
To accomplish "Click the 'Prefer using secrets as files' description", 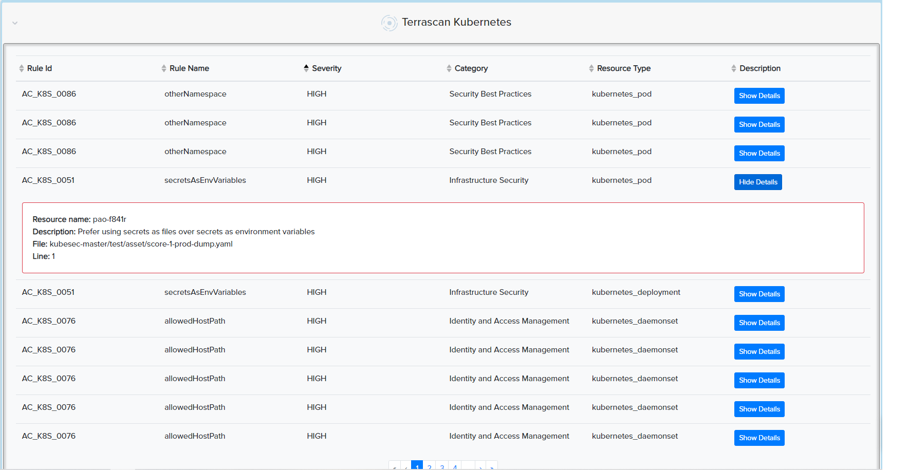I will (x=174, y=232).
